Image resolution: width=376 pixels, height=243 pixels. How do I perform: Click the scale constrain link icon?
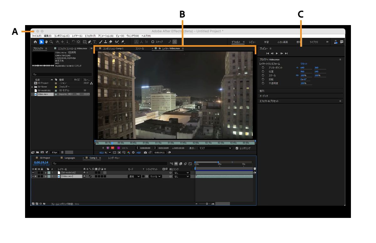[297, 76]
